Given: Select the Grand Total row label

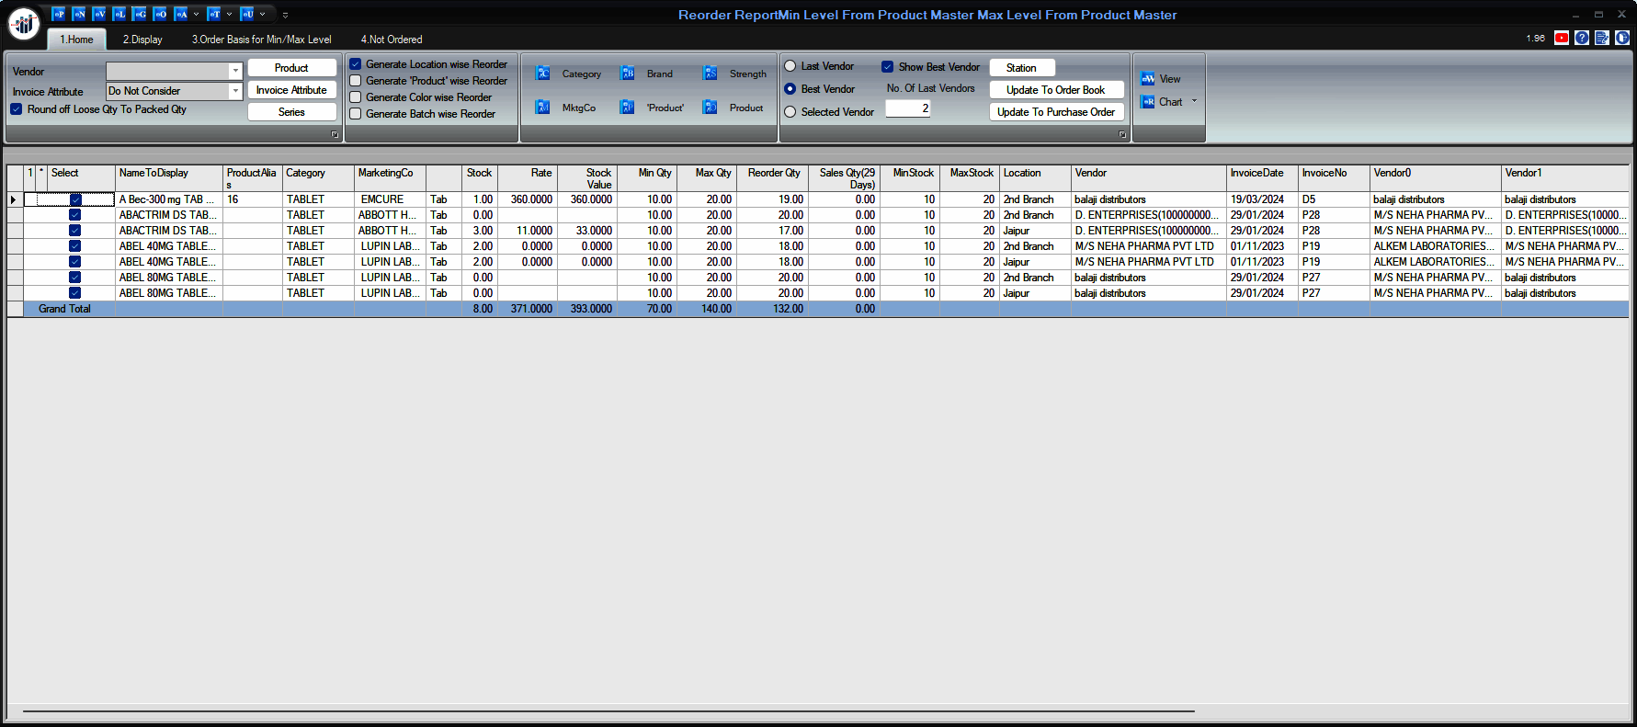Looking at the screenshot, I should point(64,309).
